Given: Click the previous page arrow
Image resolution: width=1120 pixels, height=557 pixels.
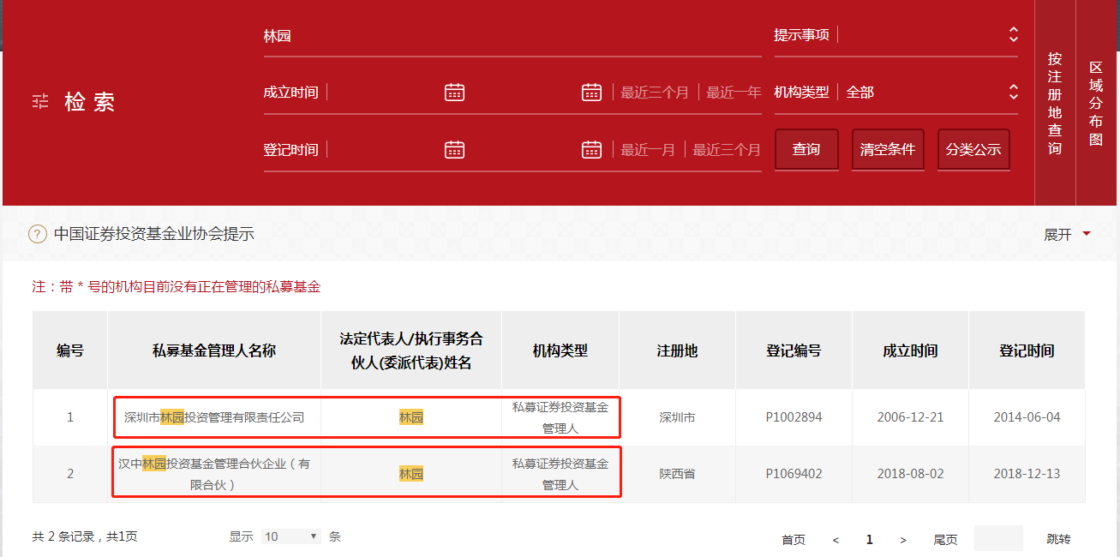Looking at the screenshot, I should click(836, 540).
